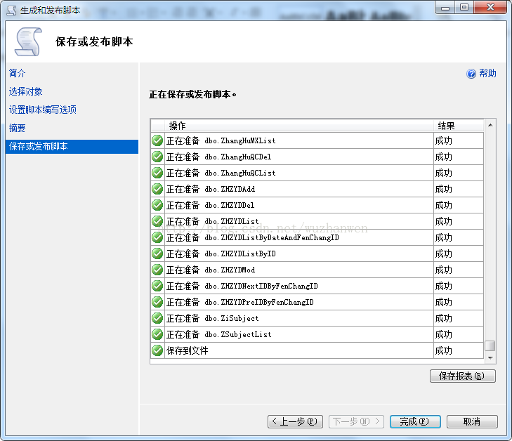Click success icon for dbo.ZiSubject row
This screenshot has width=512, height=441.
tap(157, 318)
